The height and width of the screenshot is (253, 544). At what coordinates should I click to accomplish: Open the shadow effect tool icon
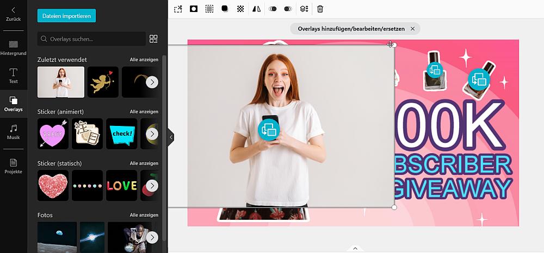[x=225, y=9]
